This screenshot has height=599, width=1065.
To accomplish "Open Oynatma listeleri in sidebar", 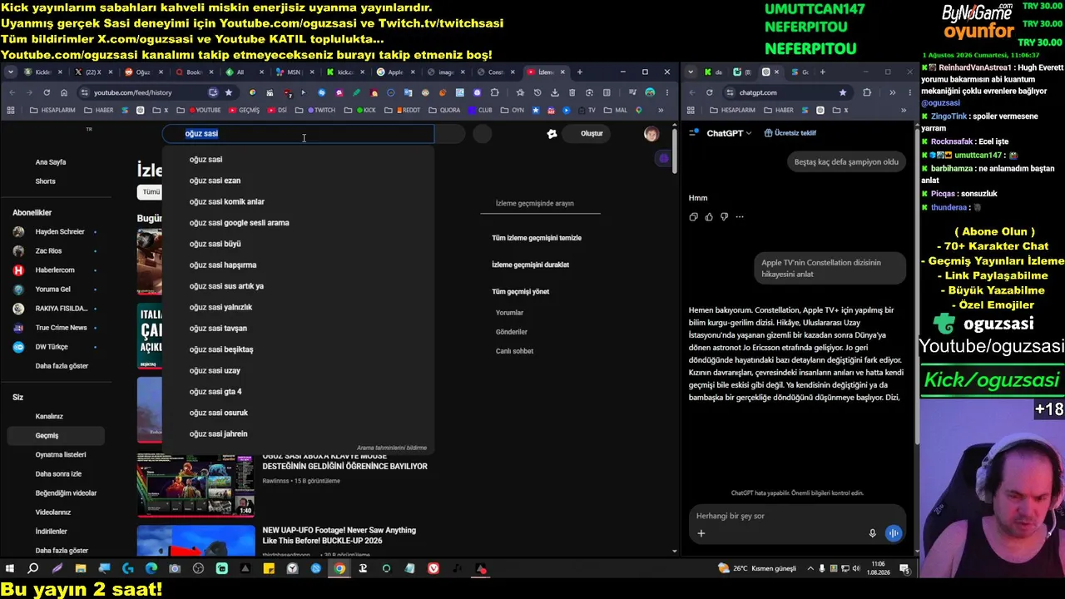I will [61, 455].
